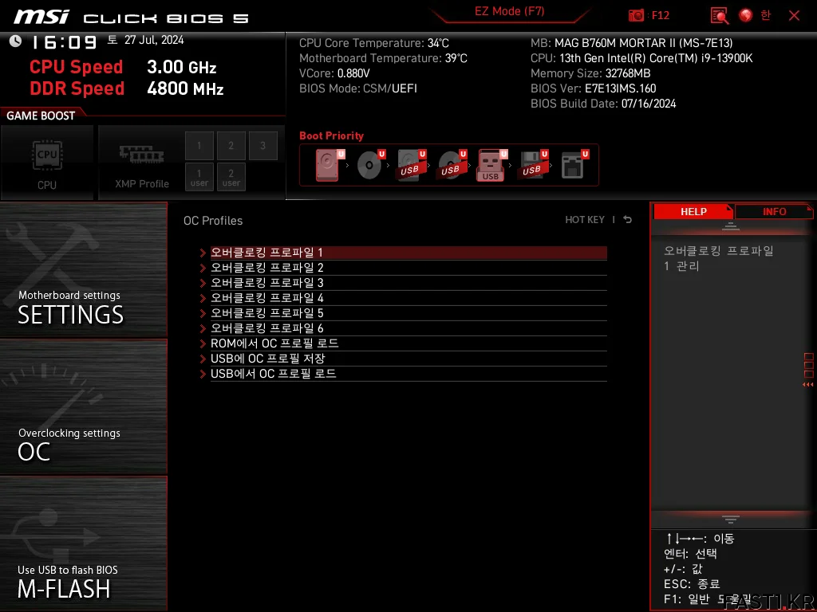The width and height of the screenshot is (817, 612).
Task: Select XMP profile 1
Action: 199,145
